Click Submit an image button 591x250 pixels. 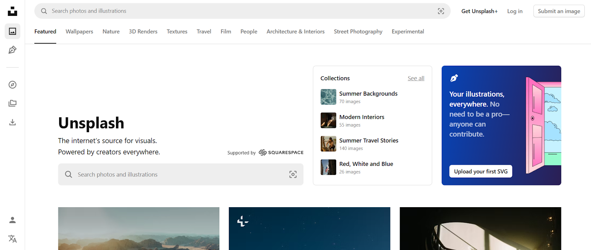point(559,11)
